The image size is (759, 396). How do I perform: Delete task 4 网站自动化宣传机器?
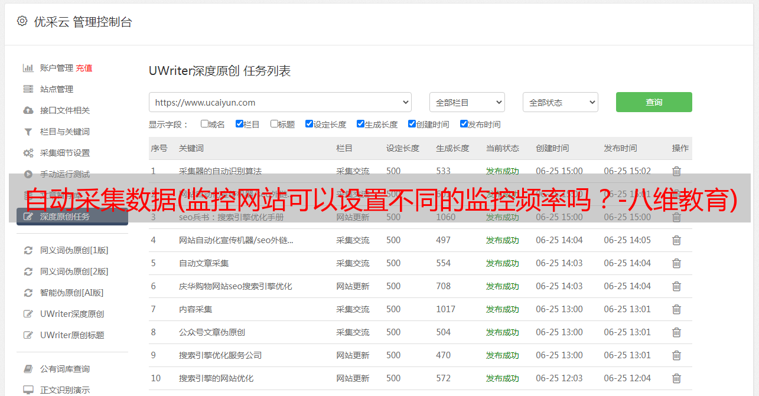point(677,240)
